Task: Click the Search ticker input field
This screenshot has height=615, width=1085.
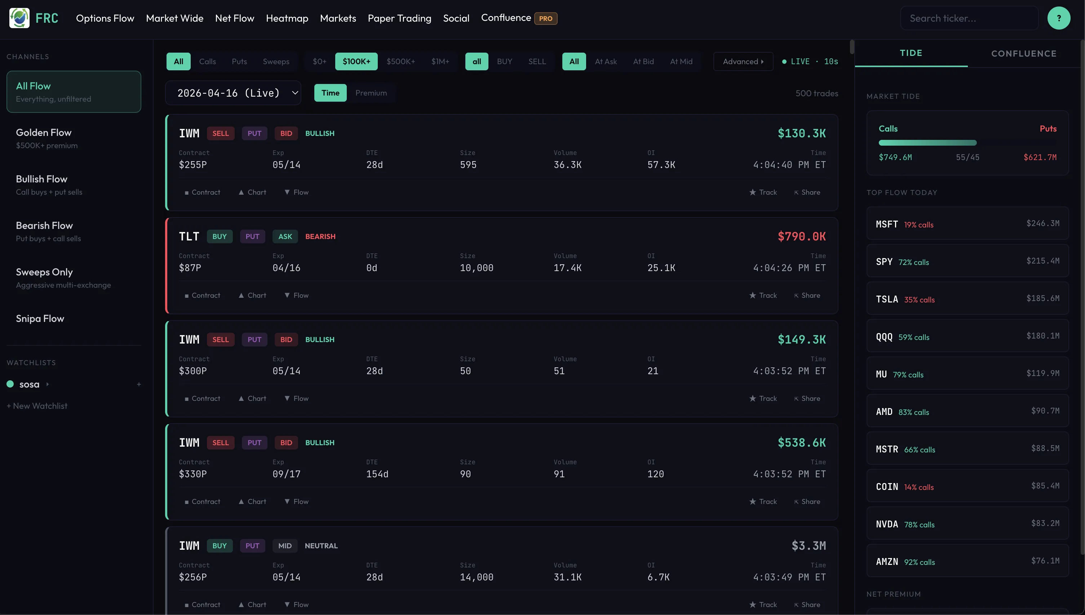Action: click(x=969, y=18)
